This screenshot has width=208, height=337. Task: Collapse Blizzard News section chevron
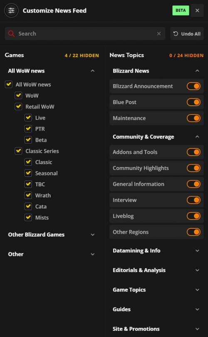(198, 71)
